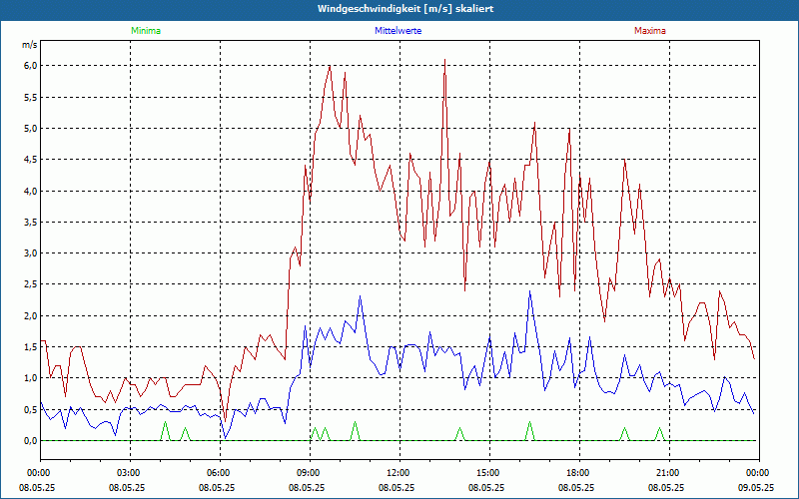Select the red 'Maxima' legend label
Screen dimensions: 799x499
650,31
